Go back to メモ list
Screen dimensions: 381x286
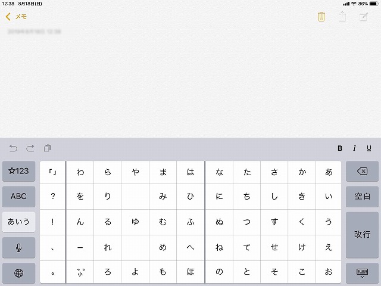[16, 17]
